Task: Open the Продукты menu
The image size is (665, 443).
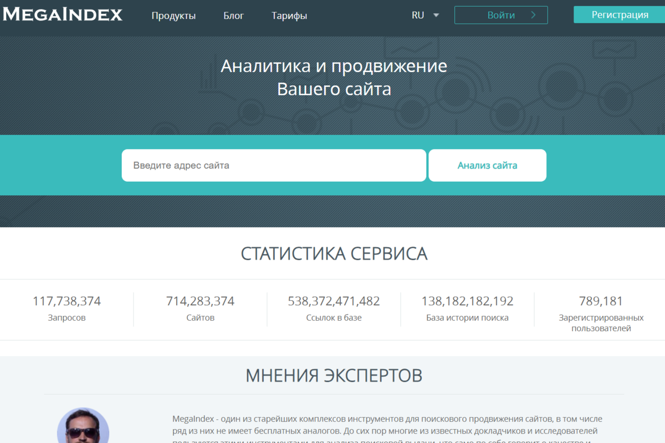Action: click(x=173, y=16)
